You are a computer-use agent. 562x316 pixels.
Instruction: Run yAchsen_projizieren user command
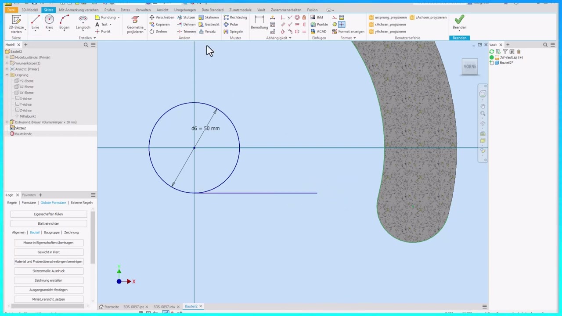pos(387,32)
